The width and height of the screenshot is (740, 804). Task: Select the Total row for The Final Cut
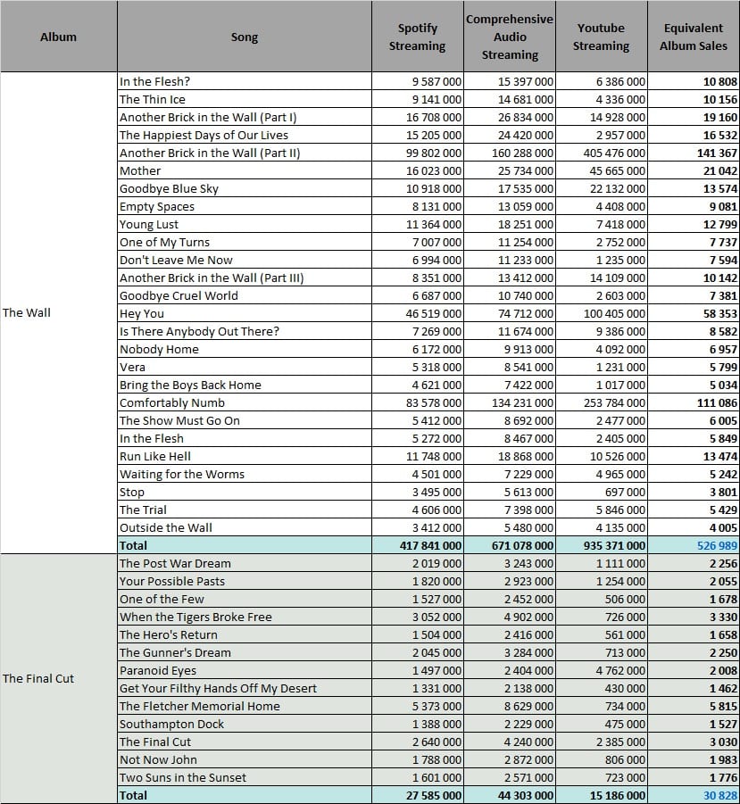click(x=138, y=794)
